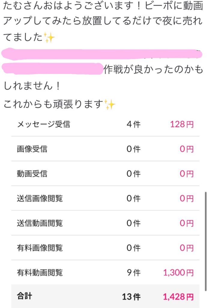Image resolution: width=212 pixels, height=308 pixels.
Task: Click the sparkle emoji after てました
Action: point(49,38)
